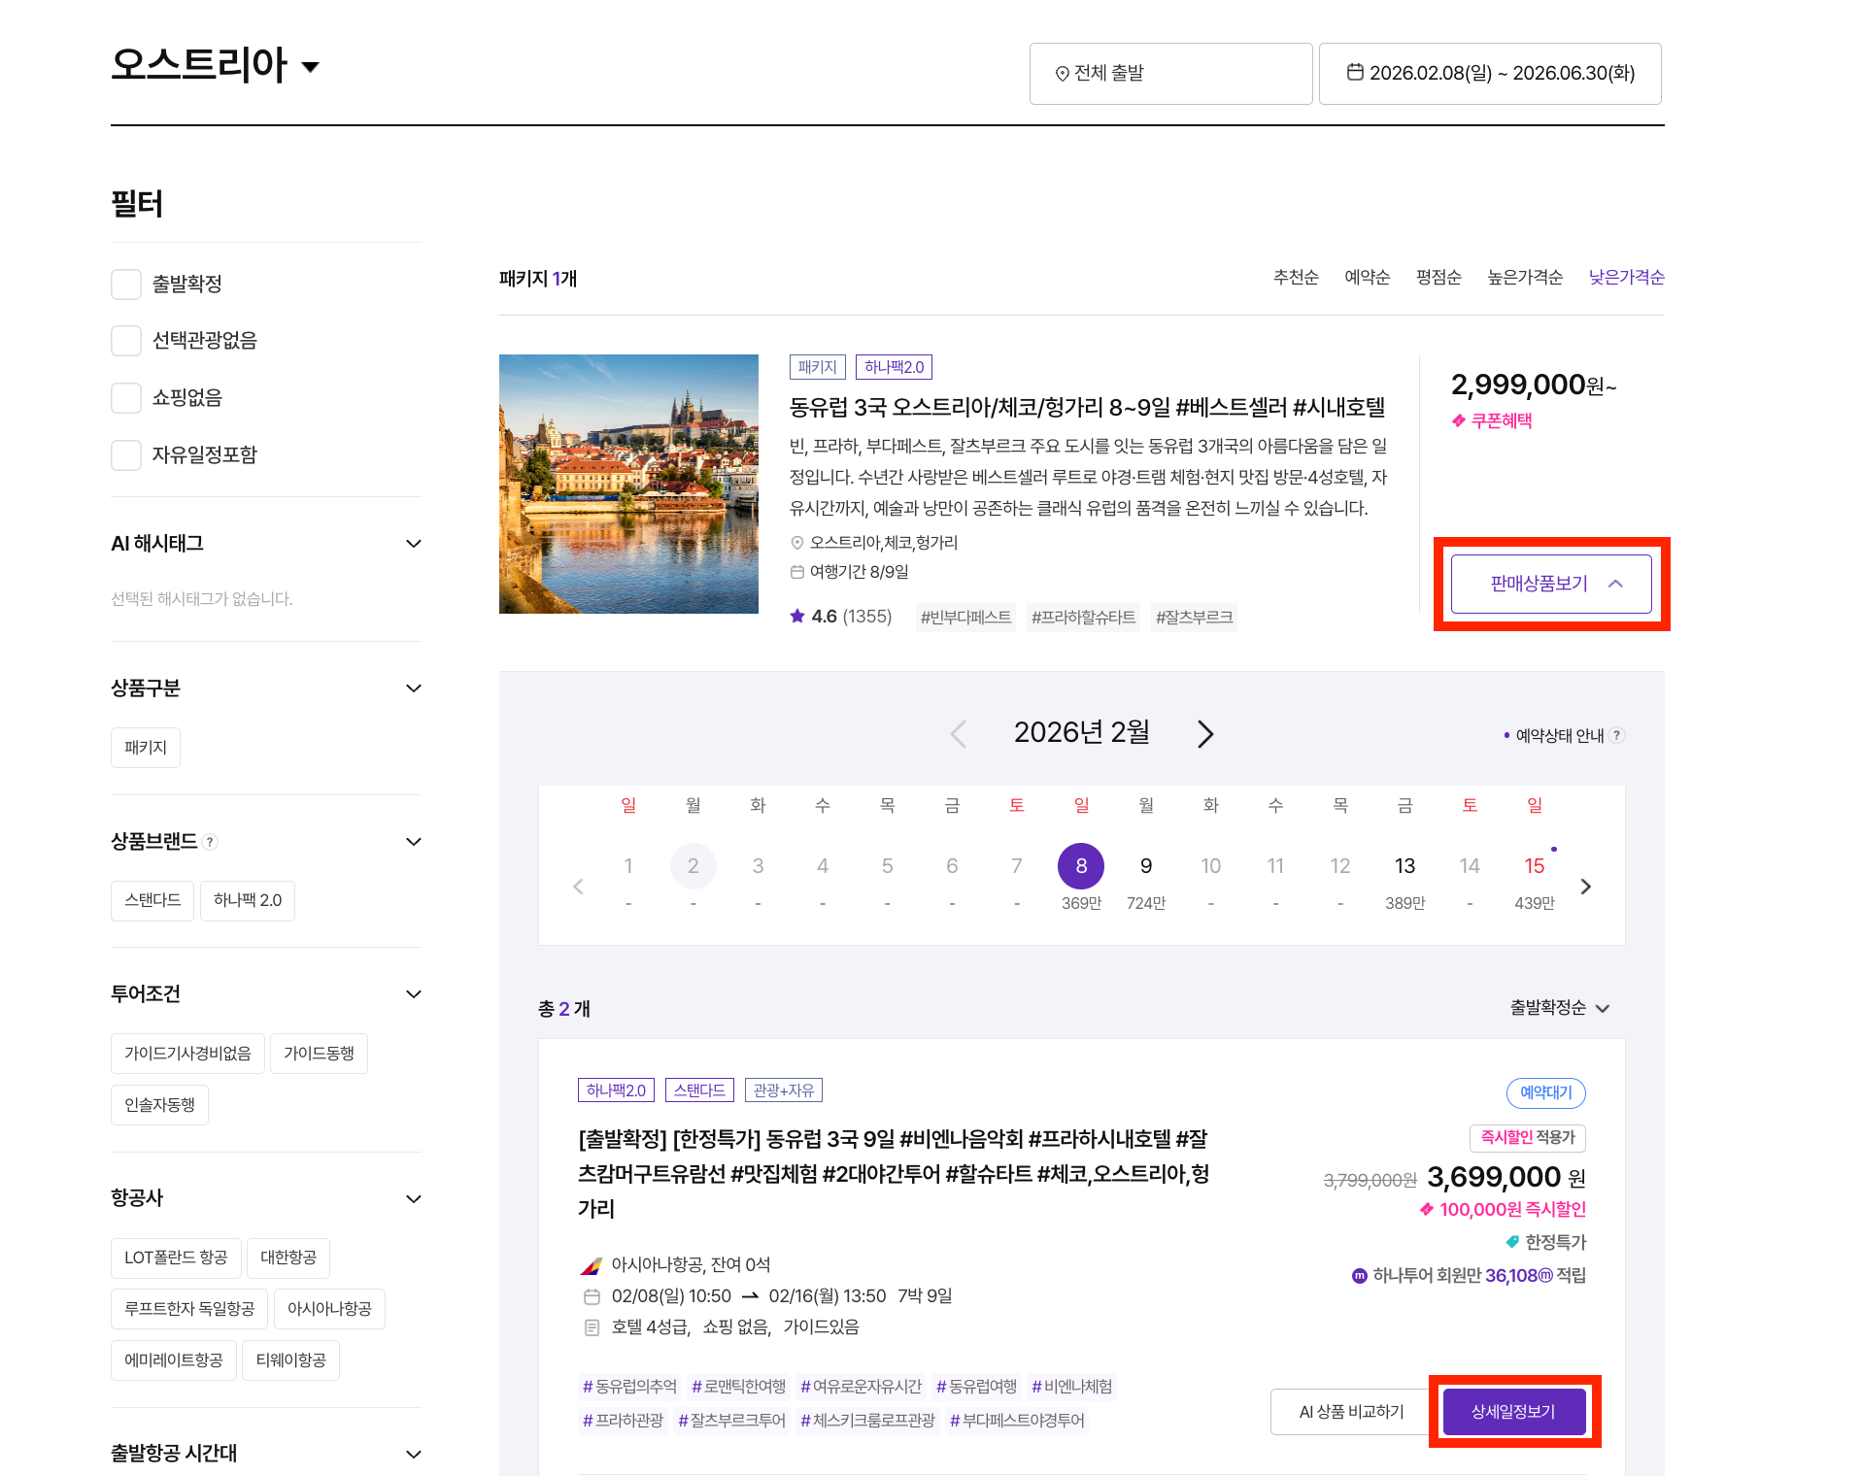Open help icon beside 예약상태 안내

tap(1616, 735)
